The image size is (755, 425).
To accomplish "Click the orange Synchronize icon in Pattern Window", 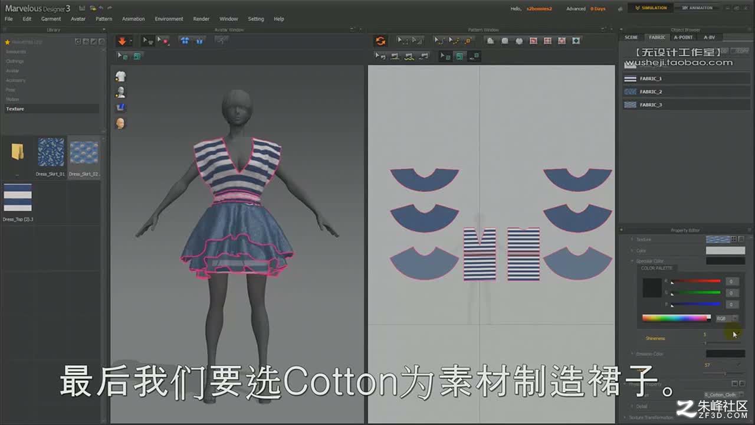I will click(x=380, y=41).
